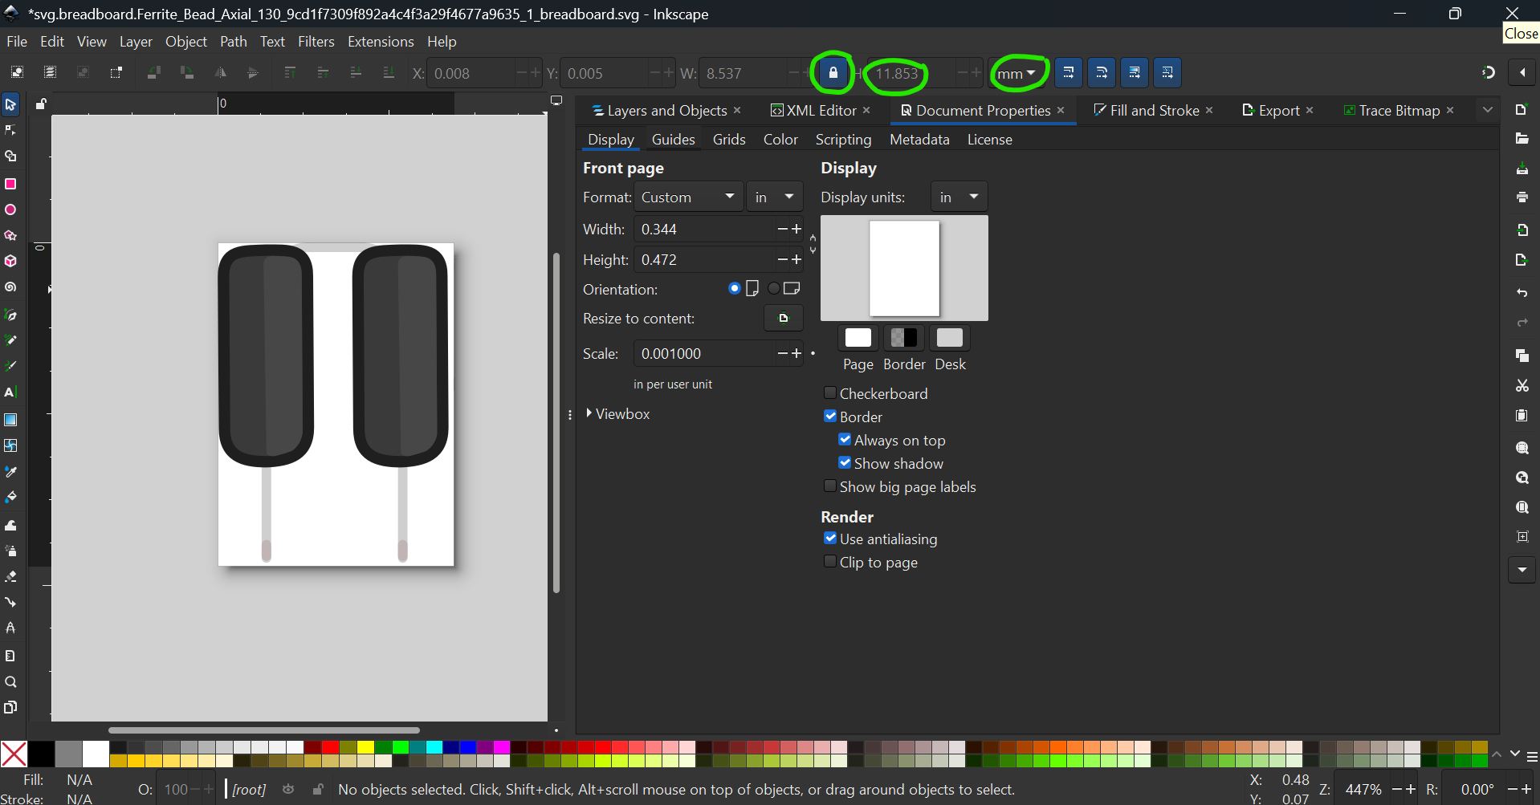Image resolution: width=1540 pixels, height=805 pixels.
Task: Select landscape orientation radio button
Action: (x=774, y=288)
